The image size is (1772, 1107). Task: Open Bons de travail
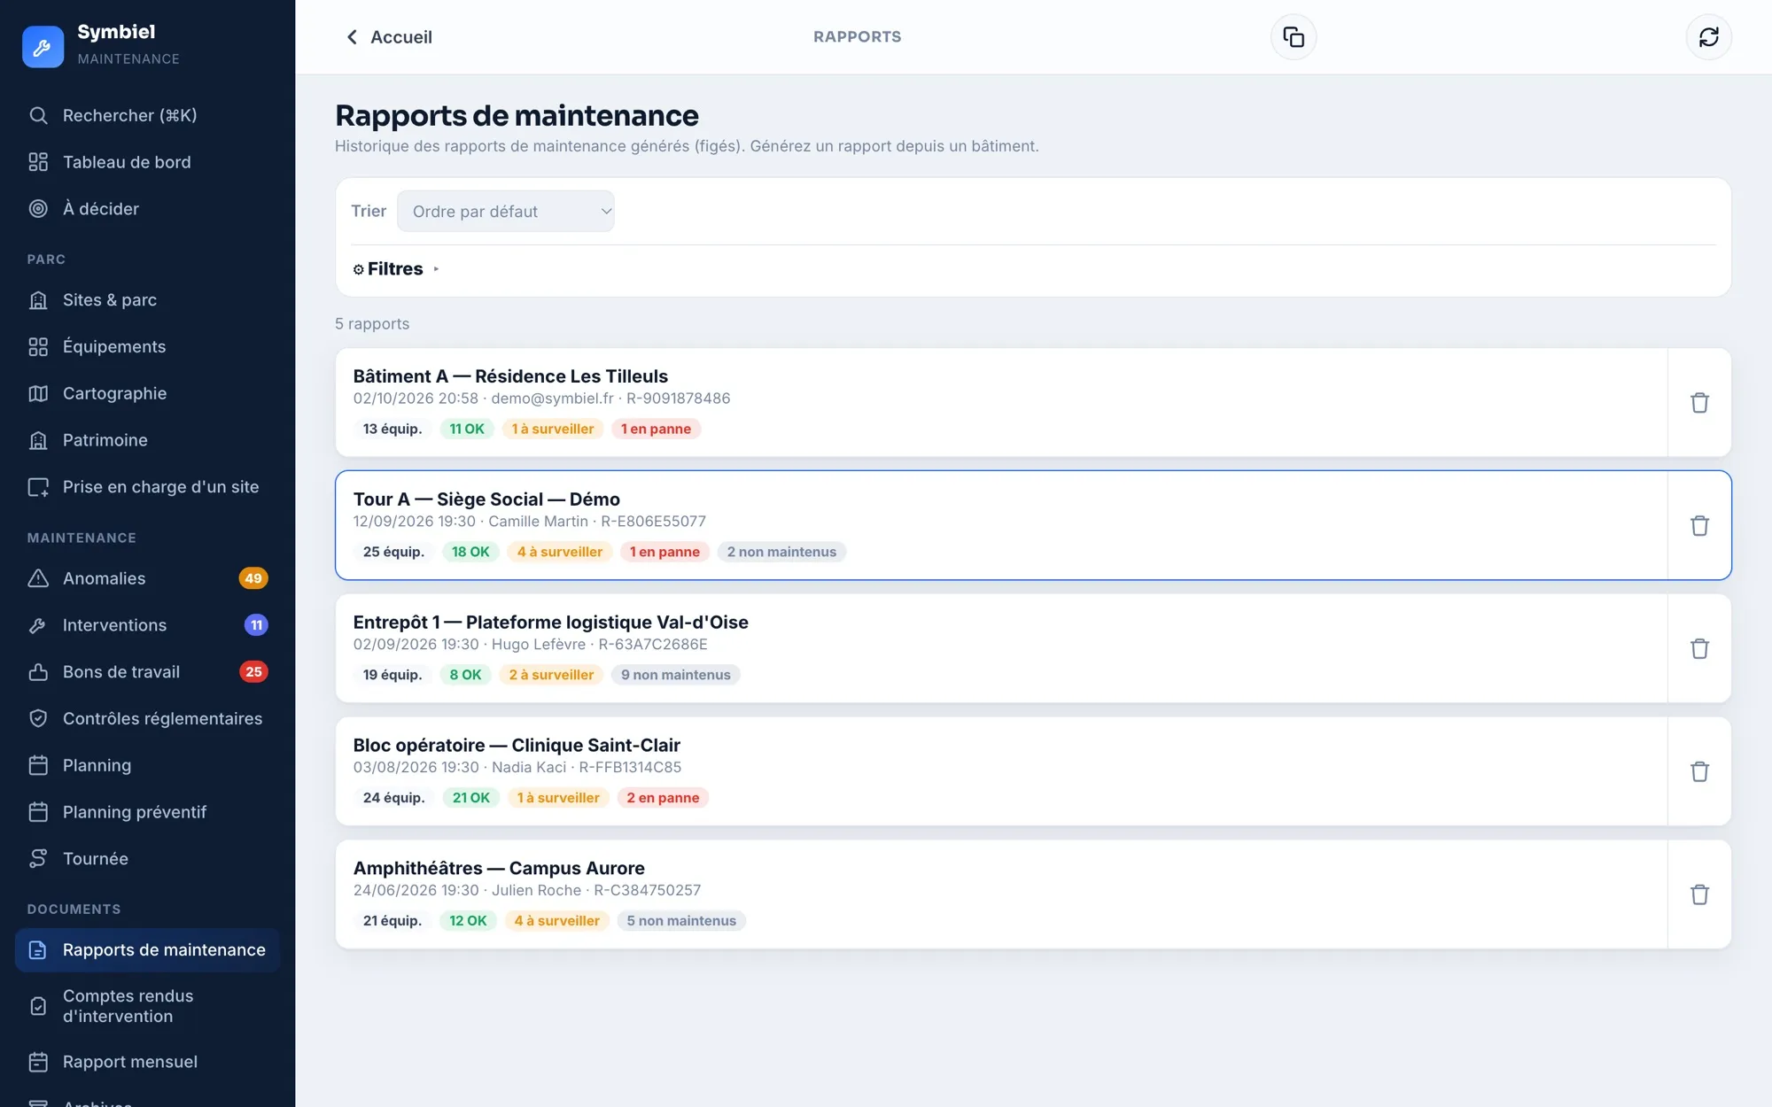point(147,672)
